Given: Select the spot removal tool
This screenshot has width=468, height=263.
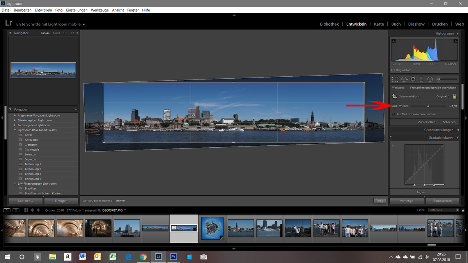Looking at the screenshot, I should pos(404,79).
